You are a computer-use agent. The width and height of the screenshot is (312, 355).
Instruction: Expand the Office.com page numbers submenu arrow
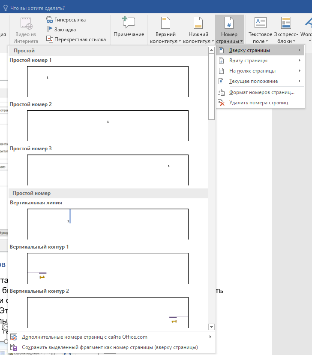(x=210, y=337)
